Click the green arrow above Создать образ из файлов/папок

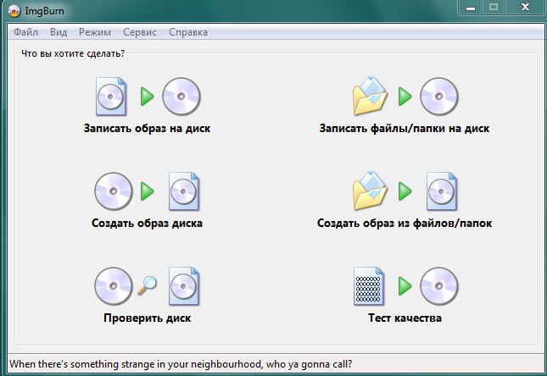[405, 191]
